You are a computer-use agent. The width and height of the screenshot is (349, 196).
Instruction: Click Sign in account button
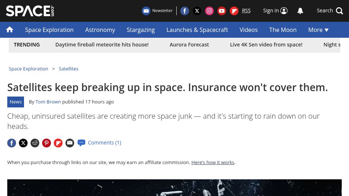pyautogui.click(x=275, y=11)
